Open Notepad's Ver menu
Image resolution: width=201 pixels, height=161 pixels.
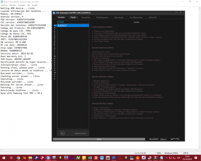click(x=29, y=5)
